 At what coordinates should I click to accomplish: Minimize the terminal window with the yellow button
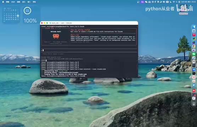44,23
